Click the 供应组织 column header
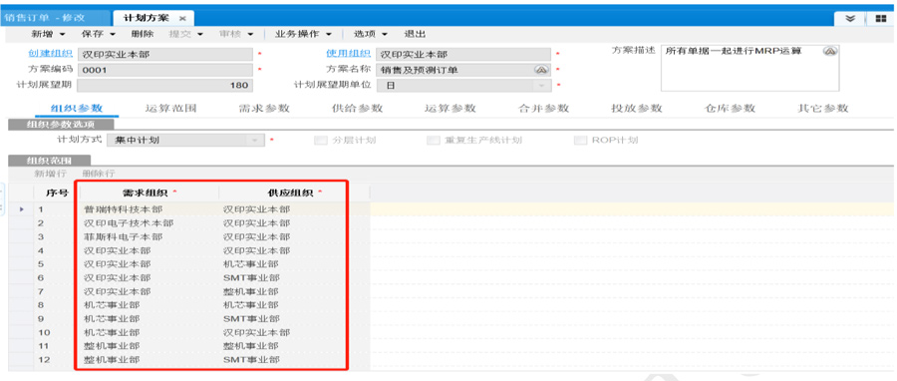This screenshot has width=897, height=381. (x=294, y=192)
